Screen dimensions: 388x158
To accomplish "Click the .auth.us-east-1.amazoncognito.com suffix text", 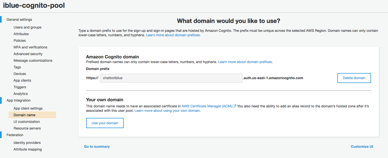I will pyautogui.click(x=273, y=78).
